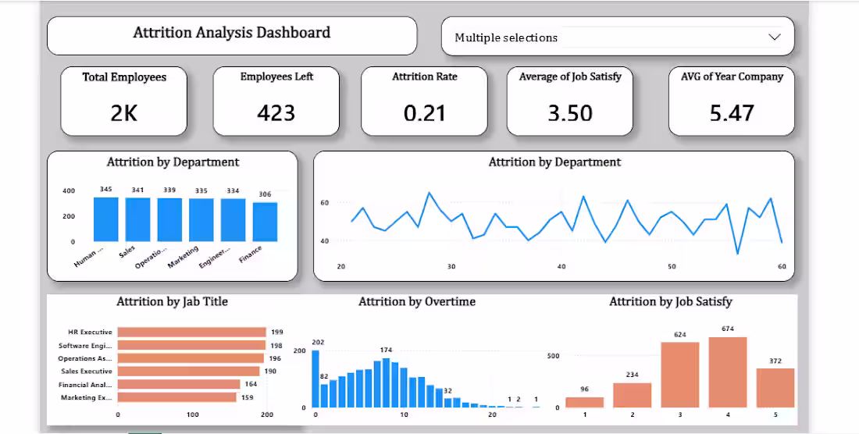Select the Total Employees card showing 2K
The width and height of the screenshot is (859, 434).
124,101
